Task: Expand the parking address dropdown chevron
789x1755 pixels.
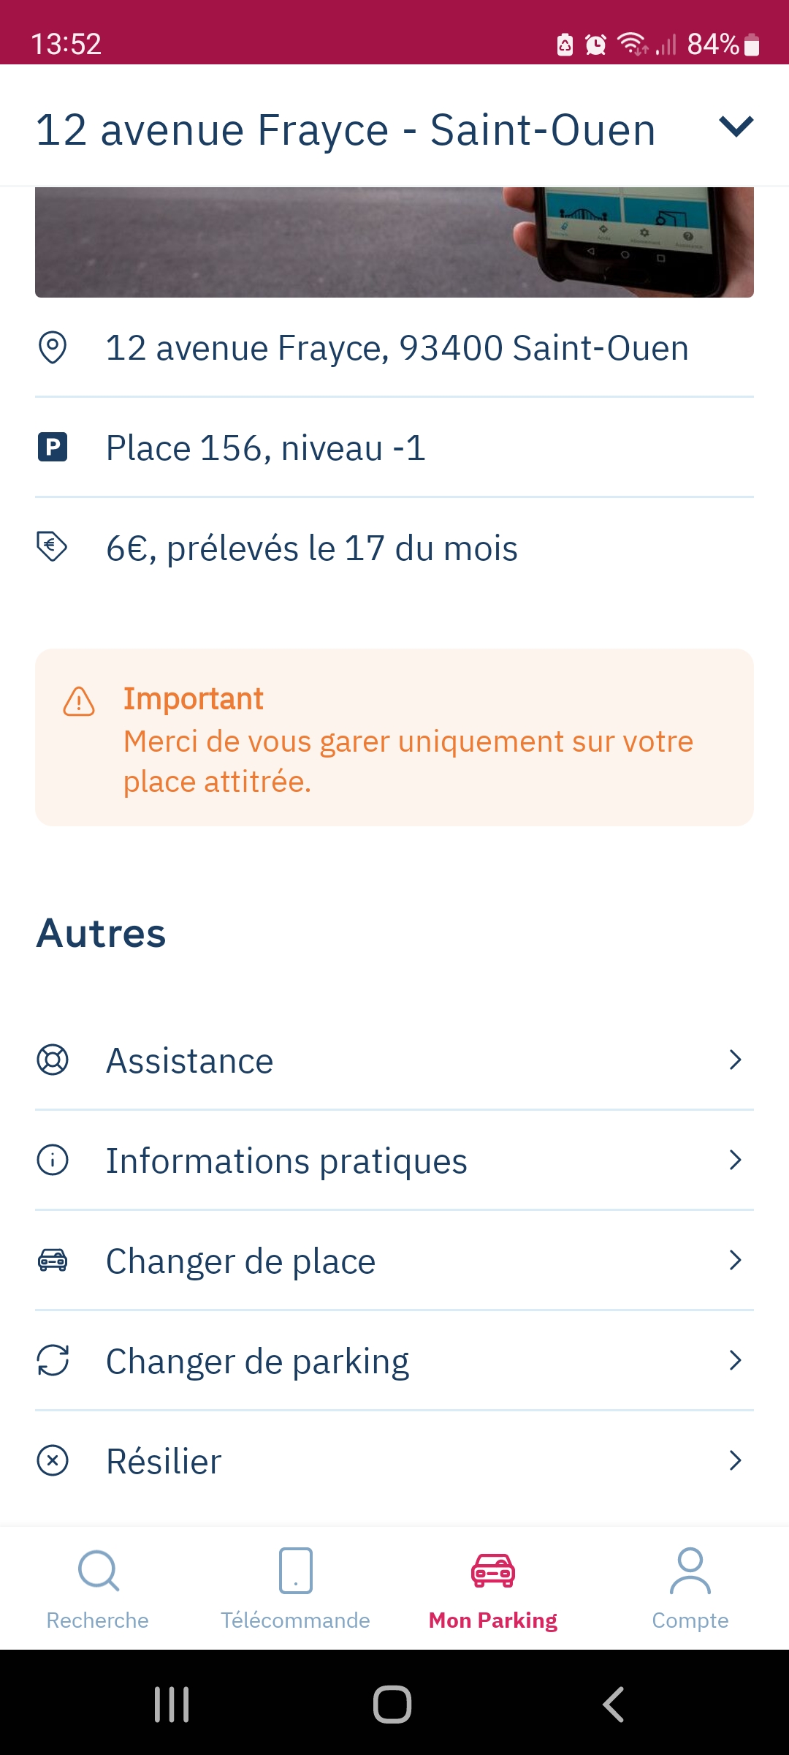Action: click(736, 127)
